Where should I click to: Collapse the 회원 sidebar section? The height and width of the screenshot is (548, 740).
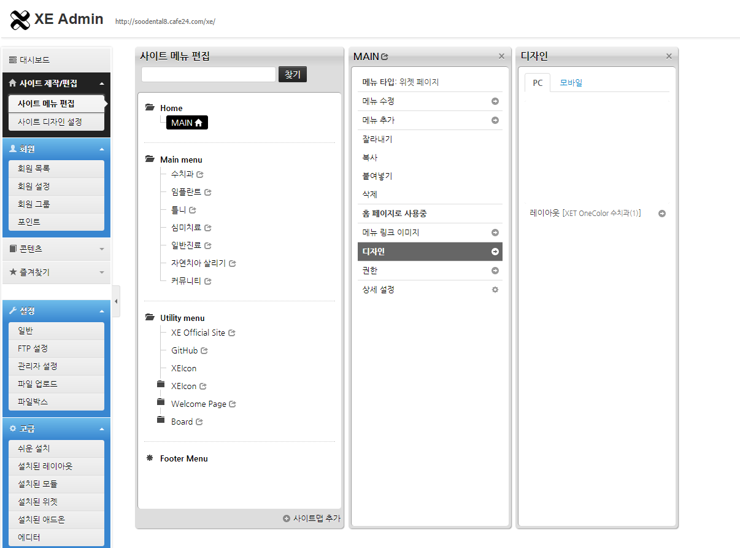tap(102, 149)
